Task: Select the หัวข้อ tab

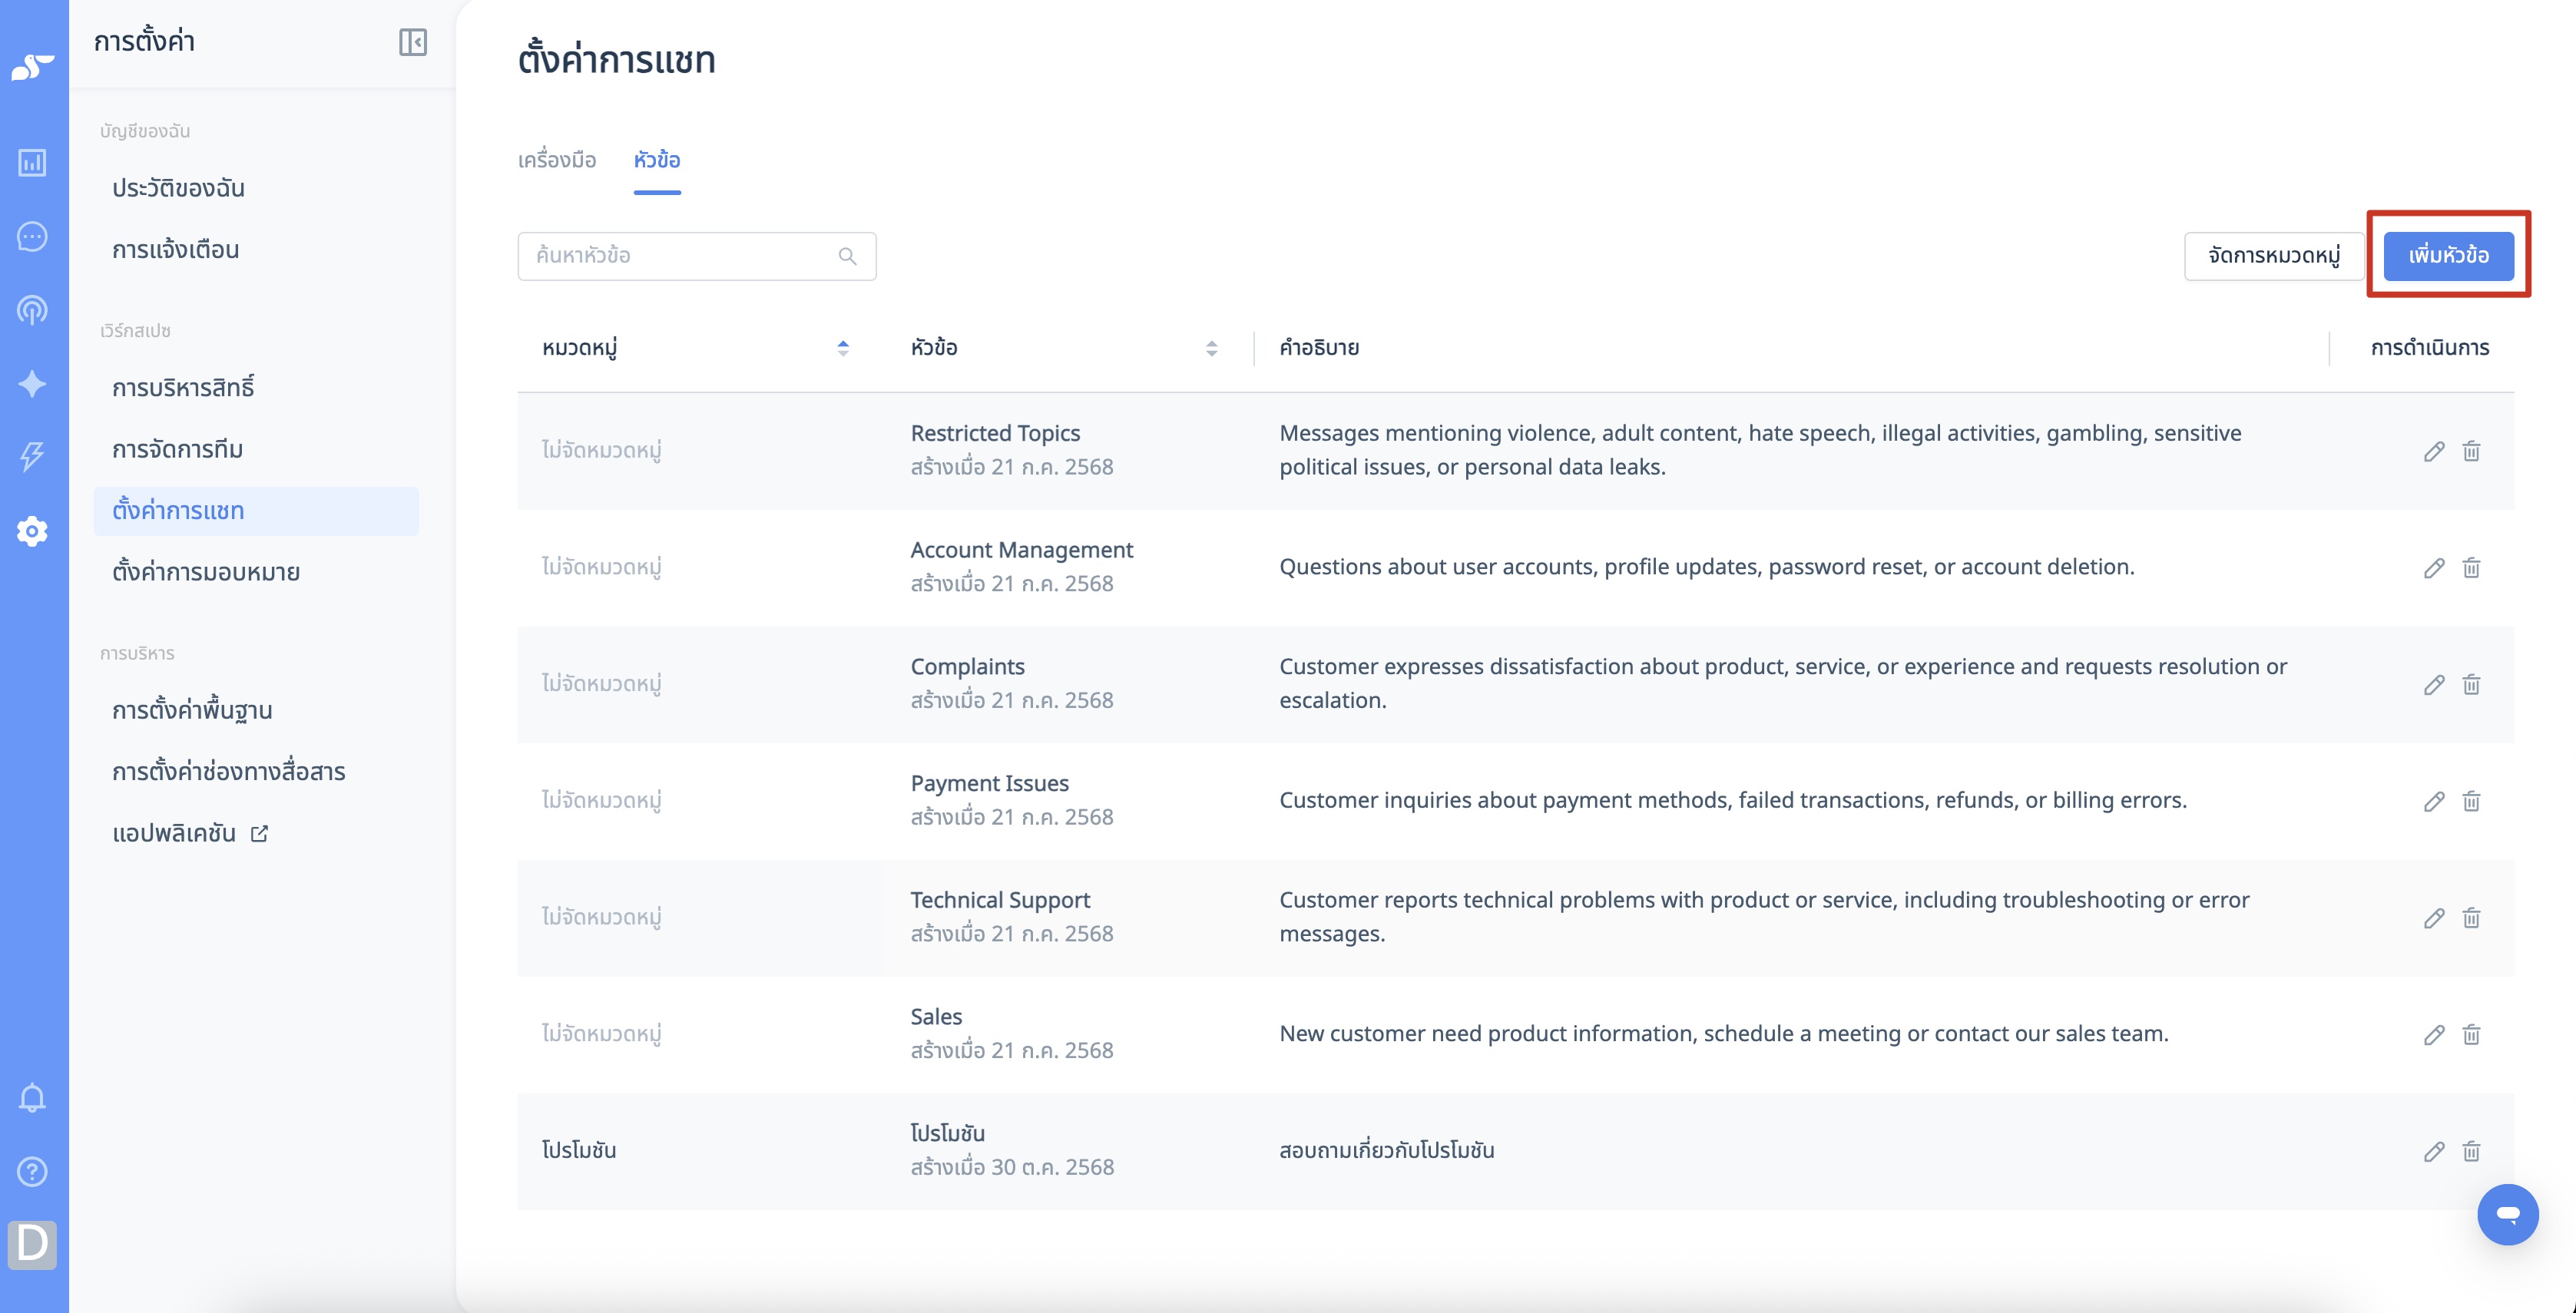Action: point(657,160)
